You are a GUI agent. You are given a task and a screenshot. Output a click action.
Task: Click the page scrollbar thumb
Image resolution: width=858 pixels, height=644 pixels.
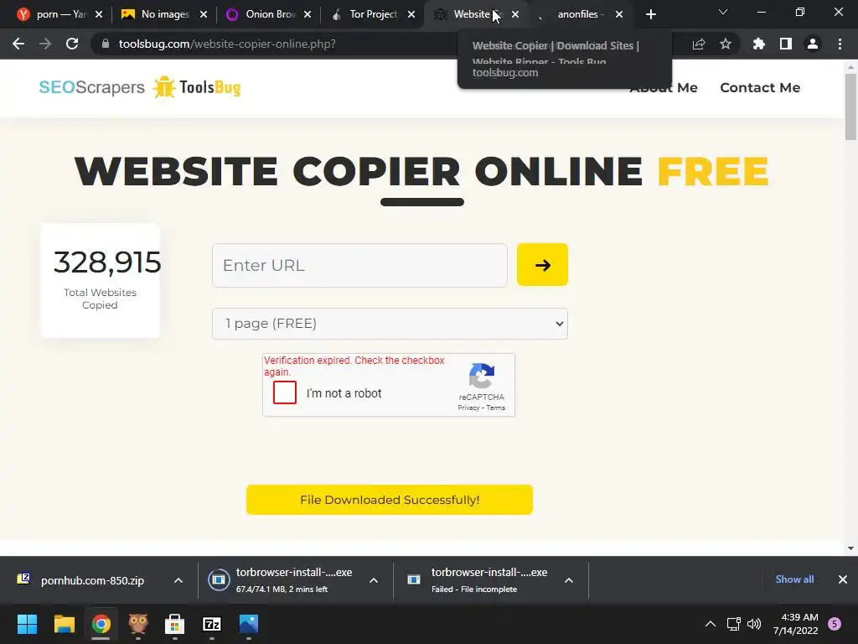point(850,106)
